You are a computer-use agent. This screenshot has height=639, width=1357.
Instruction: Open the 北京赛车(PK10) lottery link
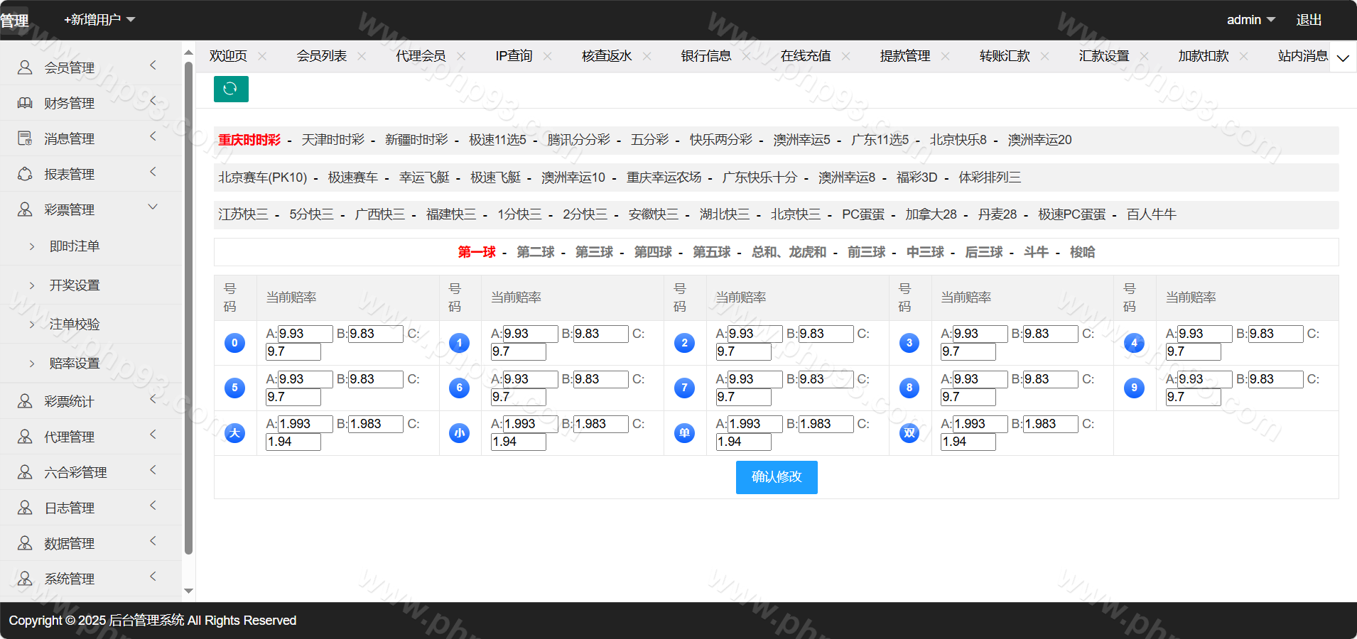point(262,177)
